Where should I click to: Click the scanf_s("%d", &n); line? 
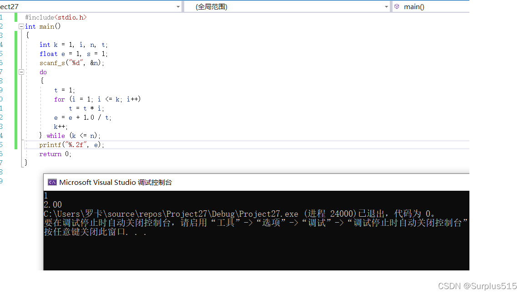[72, 63]
